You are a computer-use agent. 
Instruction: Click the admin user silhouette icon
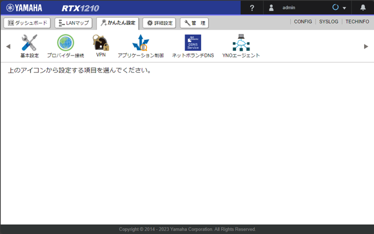tap(271, 8)
